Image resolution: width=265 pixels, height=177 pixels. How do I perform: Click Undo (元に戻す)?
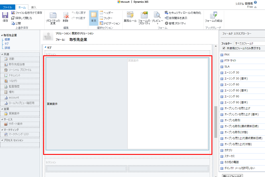(79, 13)
